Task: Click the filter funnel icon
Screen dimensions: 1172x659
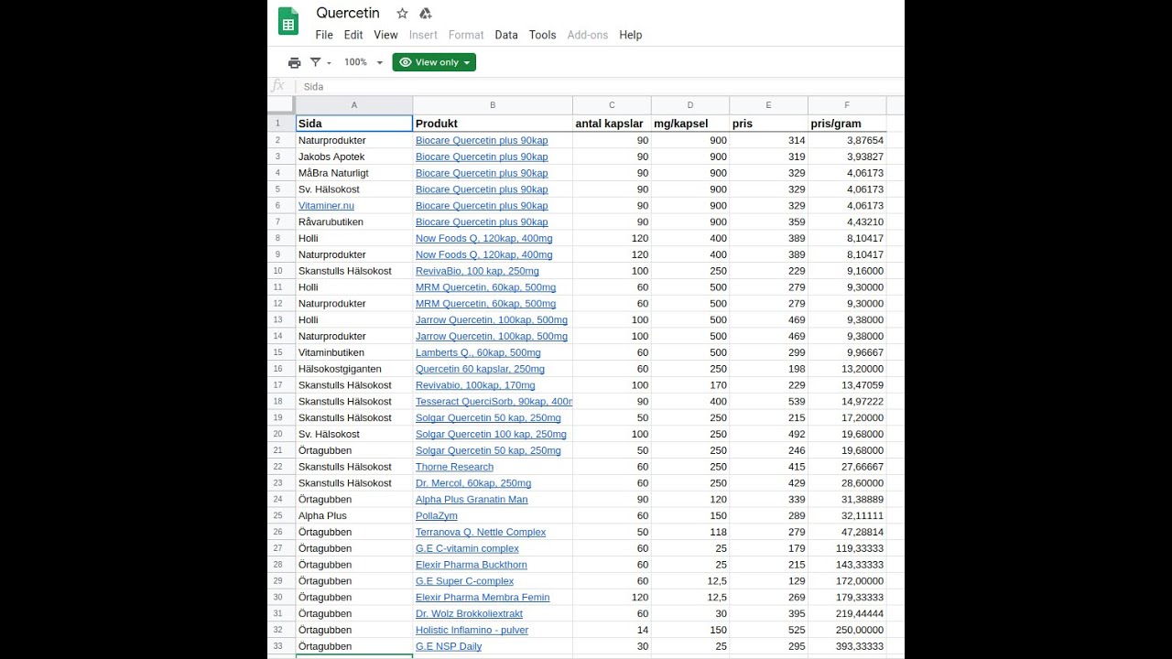Action: pyautogui.click(x=316, y=62)
